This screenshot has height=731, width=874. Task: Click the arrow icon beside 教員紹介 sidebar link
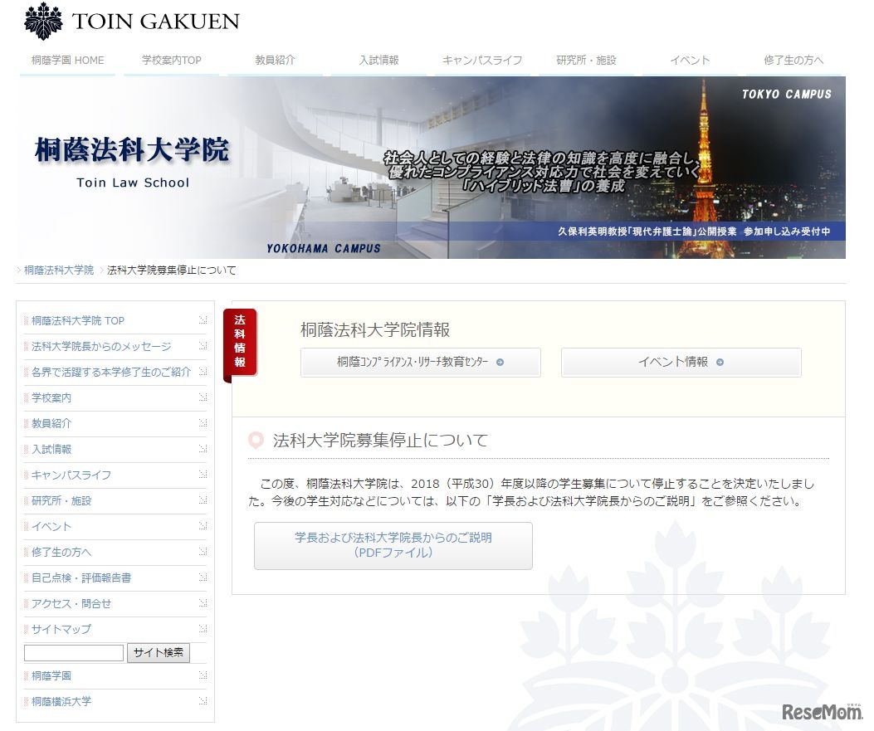[x=202, y=424]
